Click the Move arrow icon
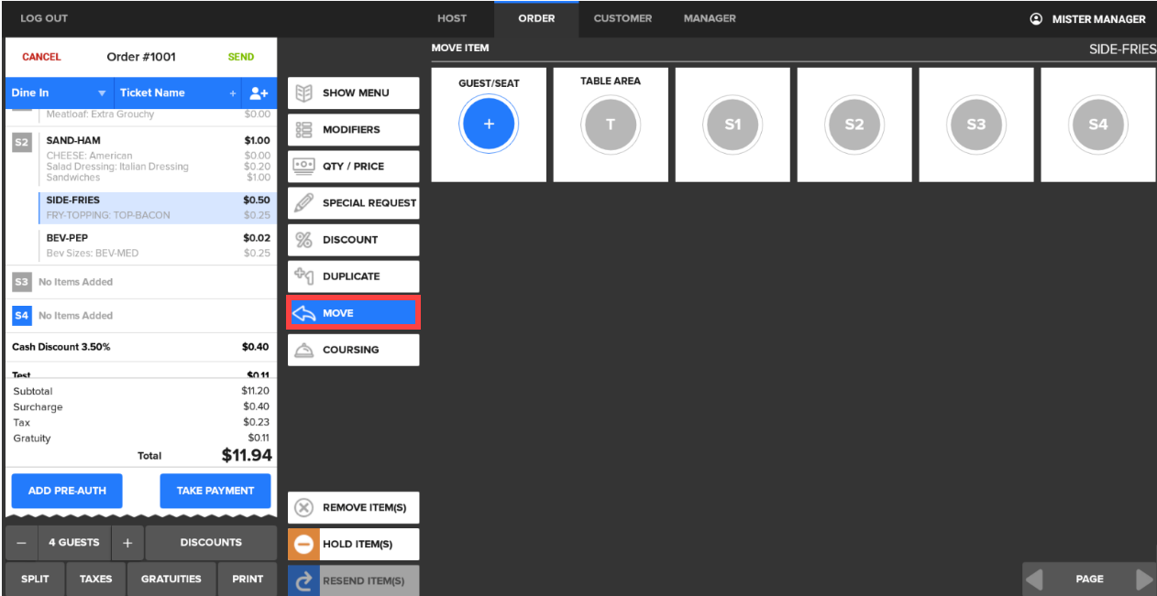 [303, 313]
